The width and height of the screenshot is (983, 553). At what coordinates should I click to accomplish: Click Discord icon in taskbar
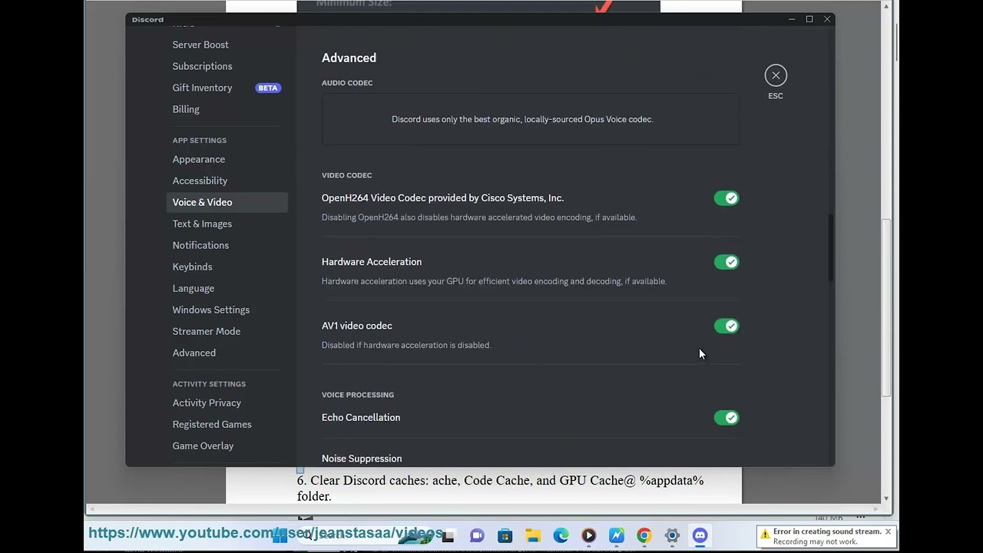700,535
